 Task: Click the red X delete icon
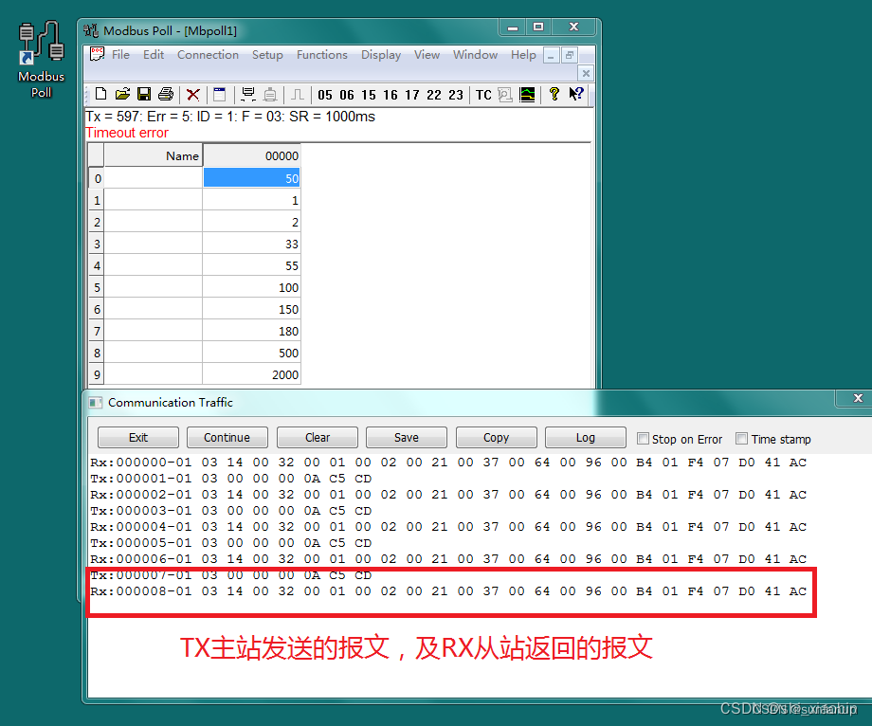[x=193, y=95]
